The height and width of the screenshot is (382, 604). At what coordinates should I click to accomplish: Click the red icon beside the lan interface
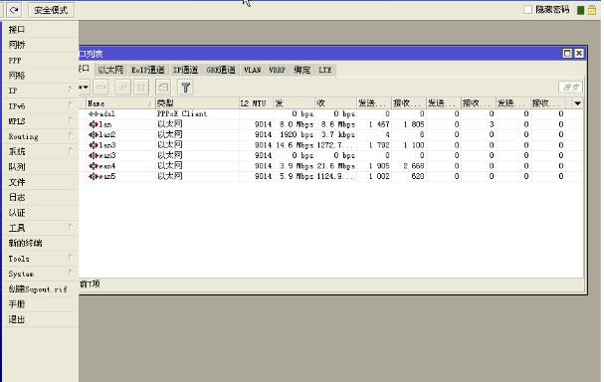[x=94, y=124]
